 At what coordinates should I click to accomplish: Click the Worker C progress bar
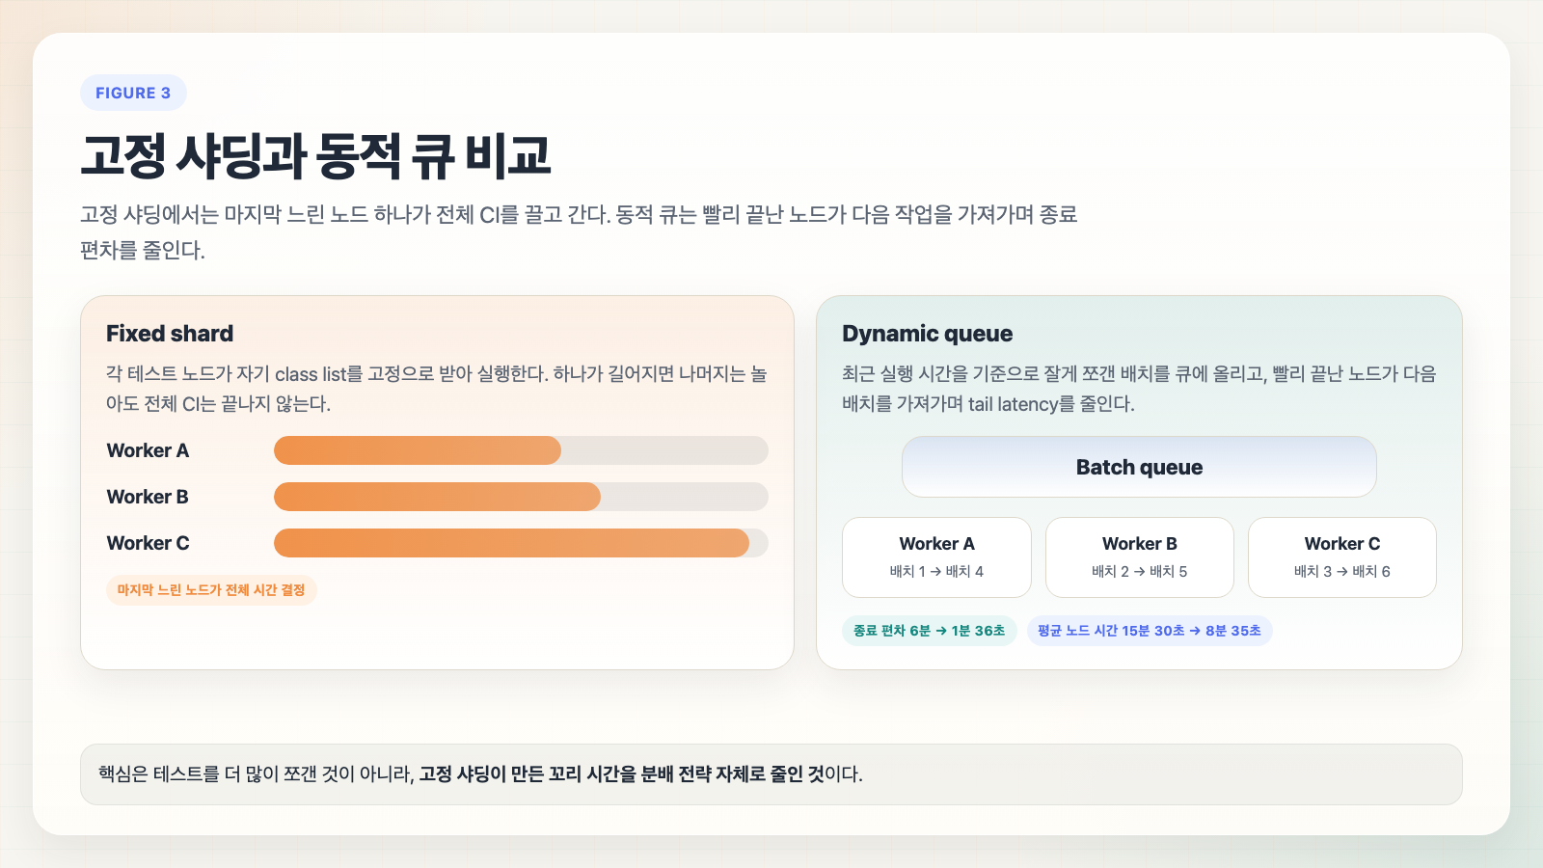521,543
